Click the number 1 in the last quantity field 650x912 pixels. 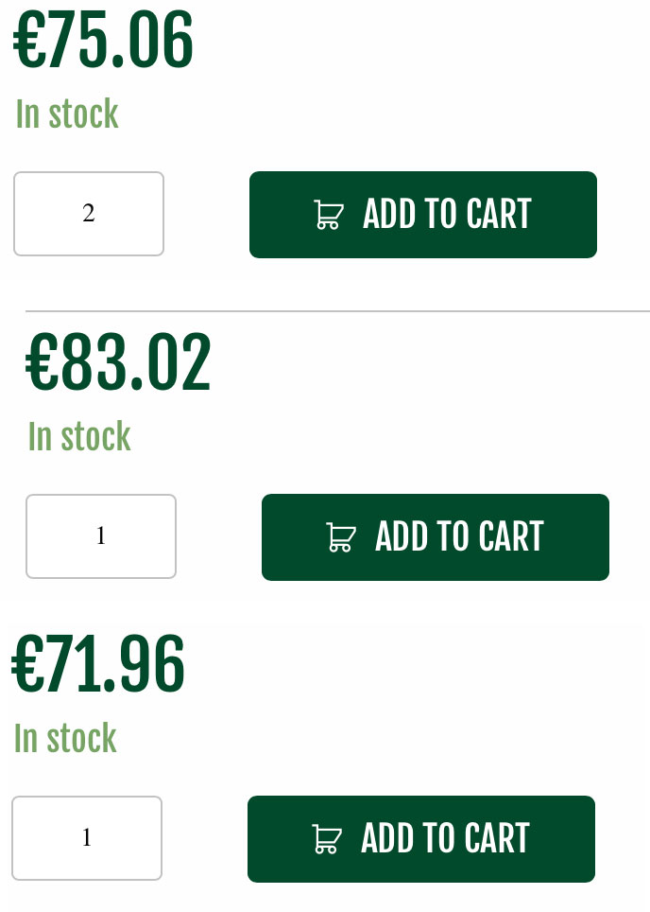[x=87, y=837]
